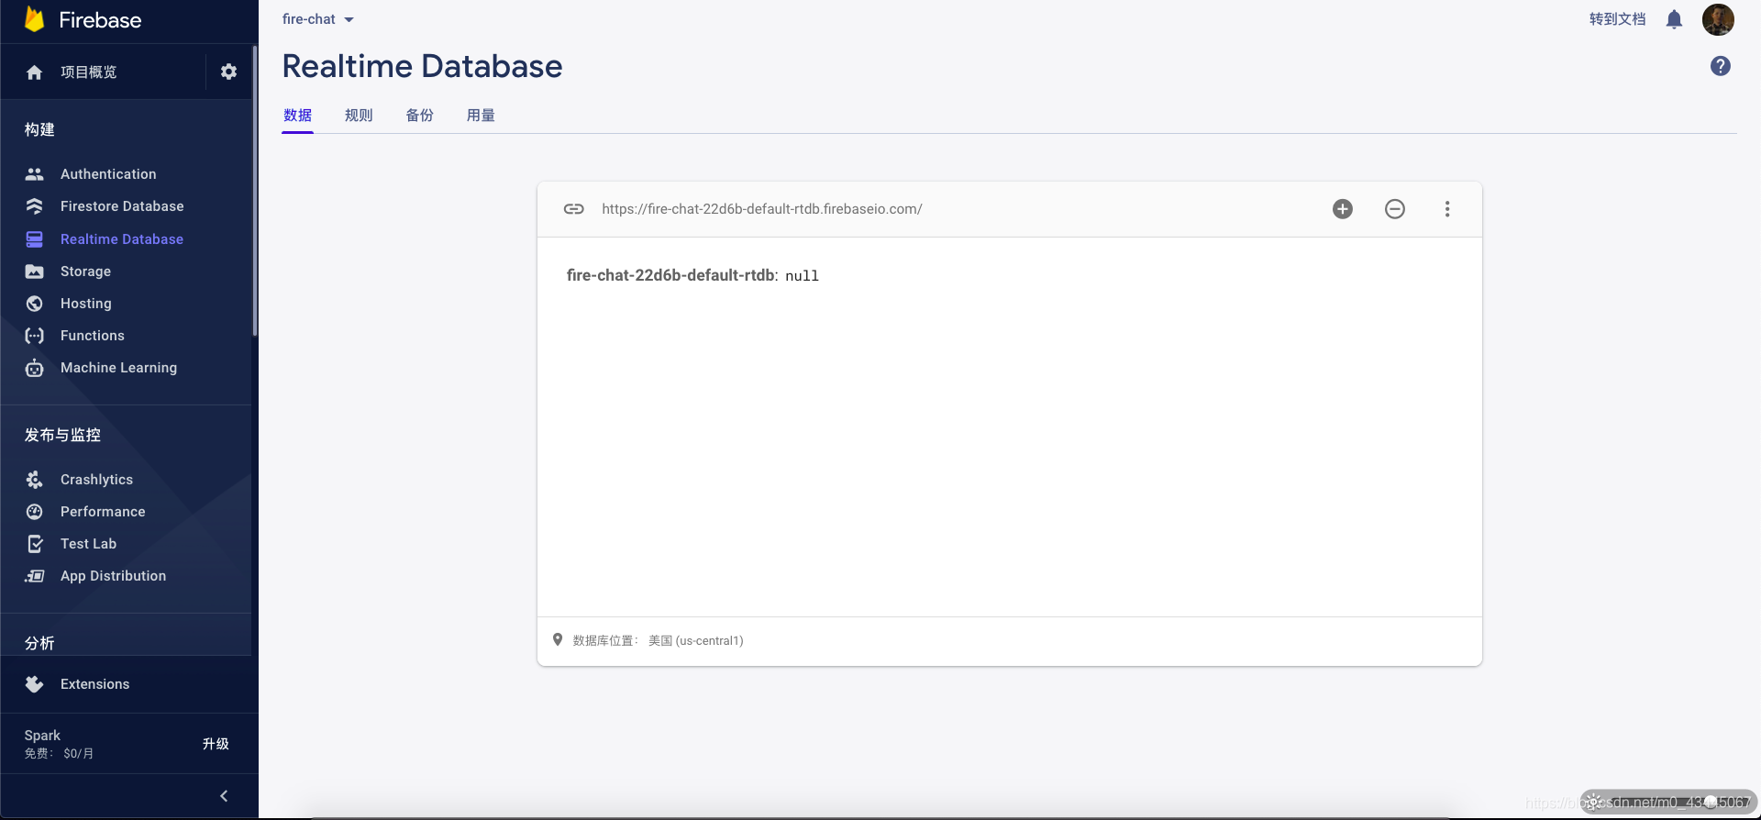Click the help question mark icon
Screen dimensions: 1761x820
(1721, 66)
